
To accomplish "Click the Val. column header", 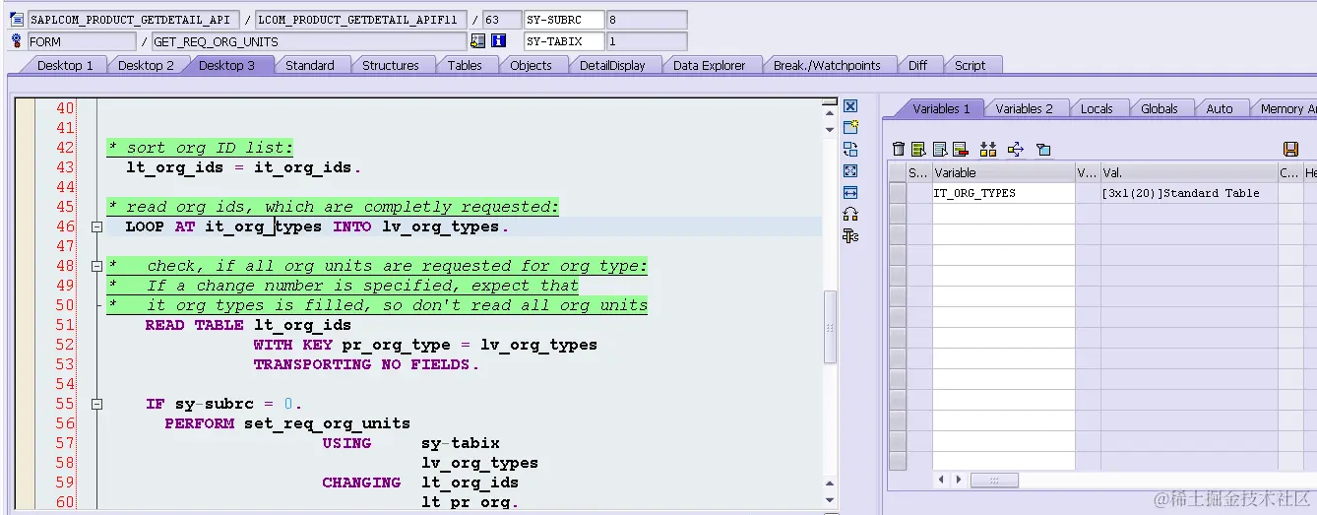I will pos(1187,172).
